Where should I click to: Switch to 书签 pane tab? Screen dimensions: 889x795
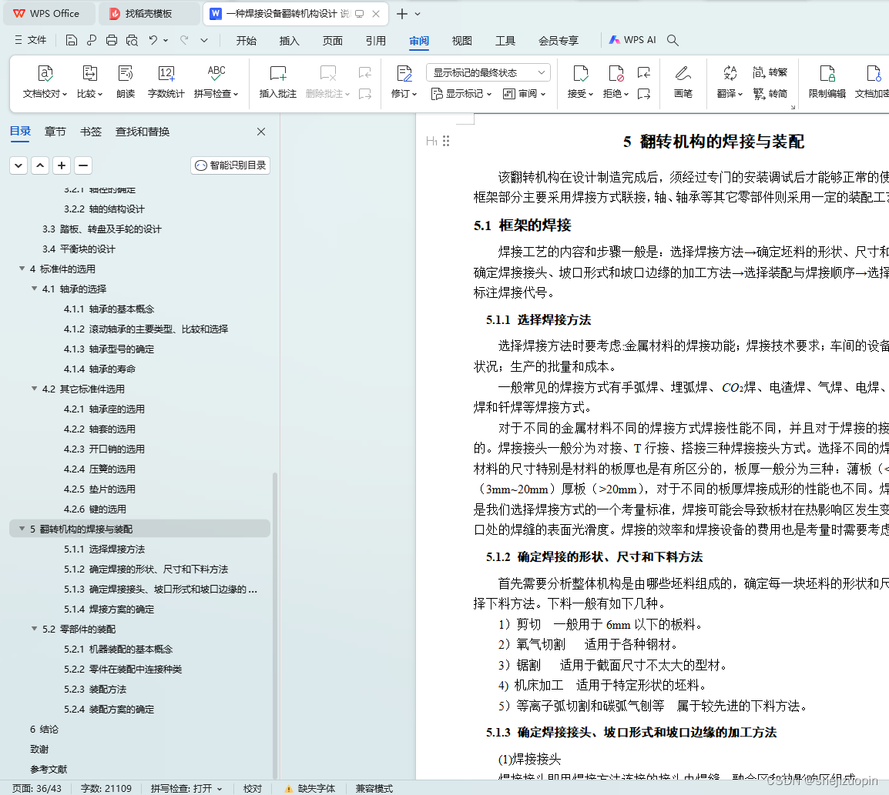[91, 132]
